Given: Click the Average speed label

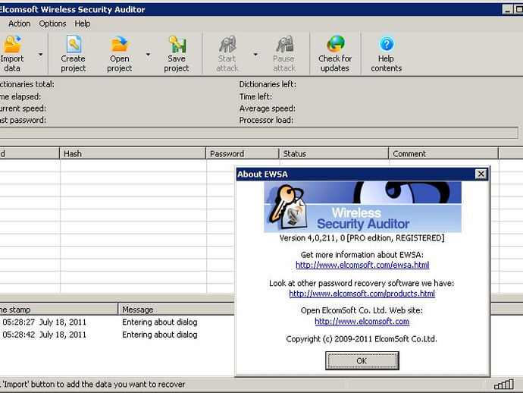Looking at the screenshot, I should click(267, 108).
